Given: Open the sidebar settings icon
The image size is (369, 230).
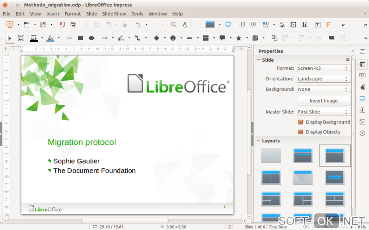Looking at the screenshot, I should point(362,51).
